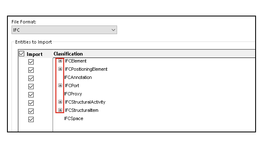The image size is (263, 148).
Task: Toggle import checkbox for IFCPort
Action: pyautogui.click(x=31, y=86)
